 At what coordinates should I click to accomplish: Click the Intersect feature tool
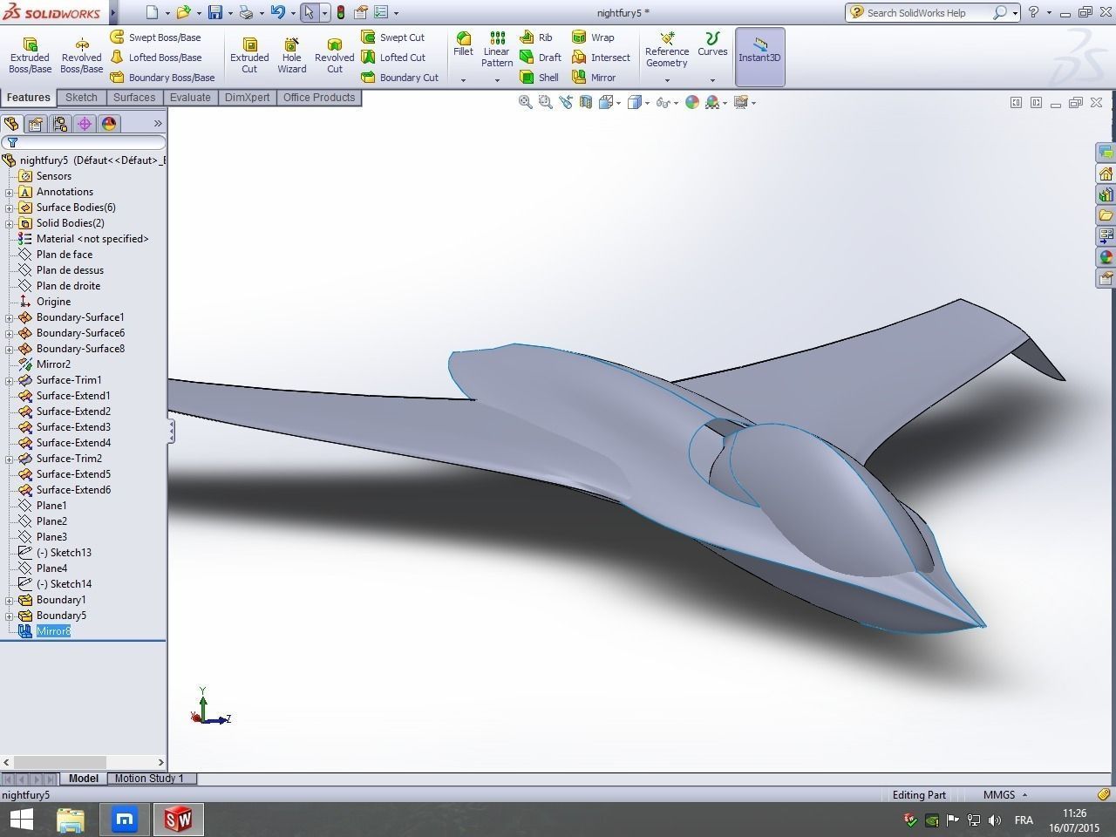coord(601,58)
